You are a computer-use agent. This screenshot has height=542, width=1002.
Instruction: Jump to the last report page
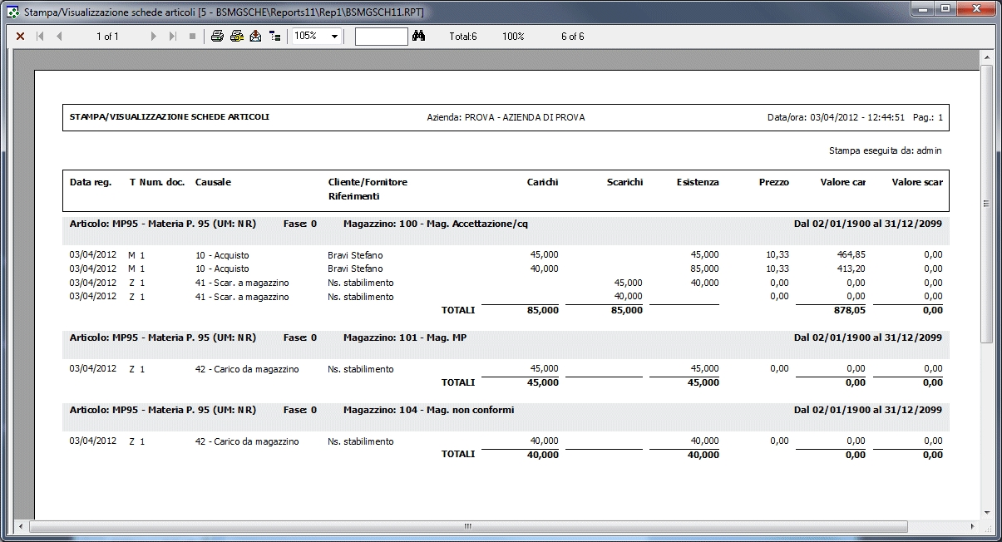point(173,37)
